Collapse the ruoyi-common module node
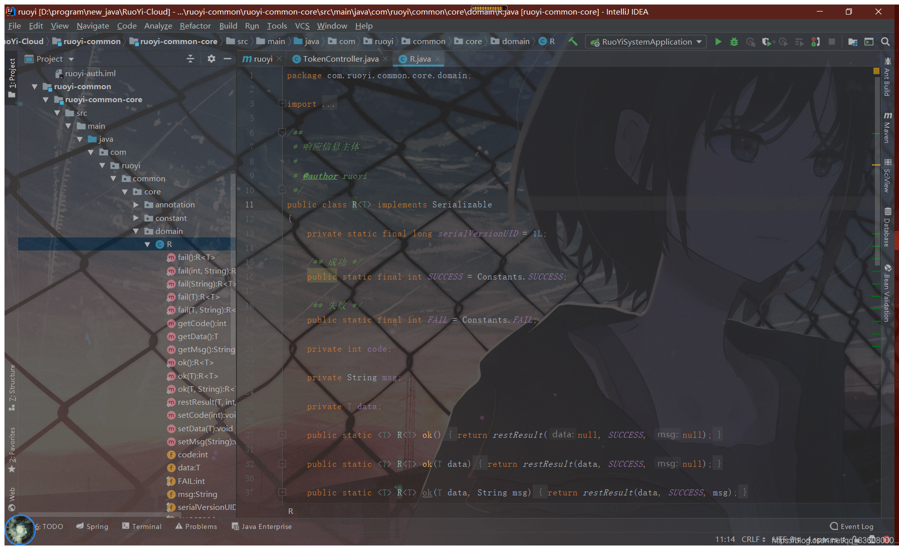 [35, 87]
